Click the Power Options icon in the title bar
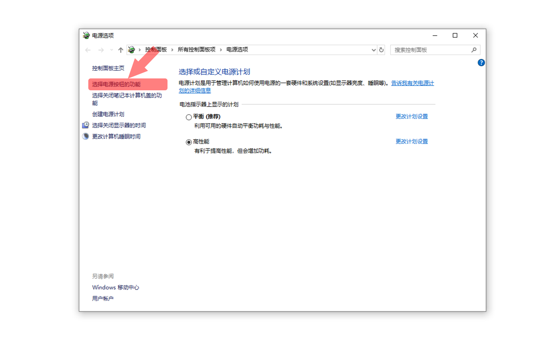Image resolution: width=552 pixels, height=343 pixels. point(86,35)
